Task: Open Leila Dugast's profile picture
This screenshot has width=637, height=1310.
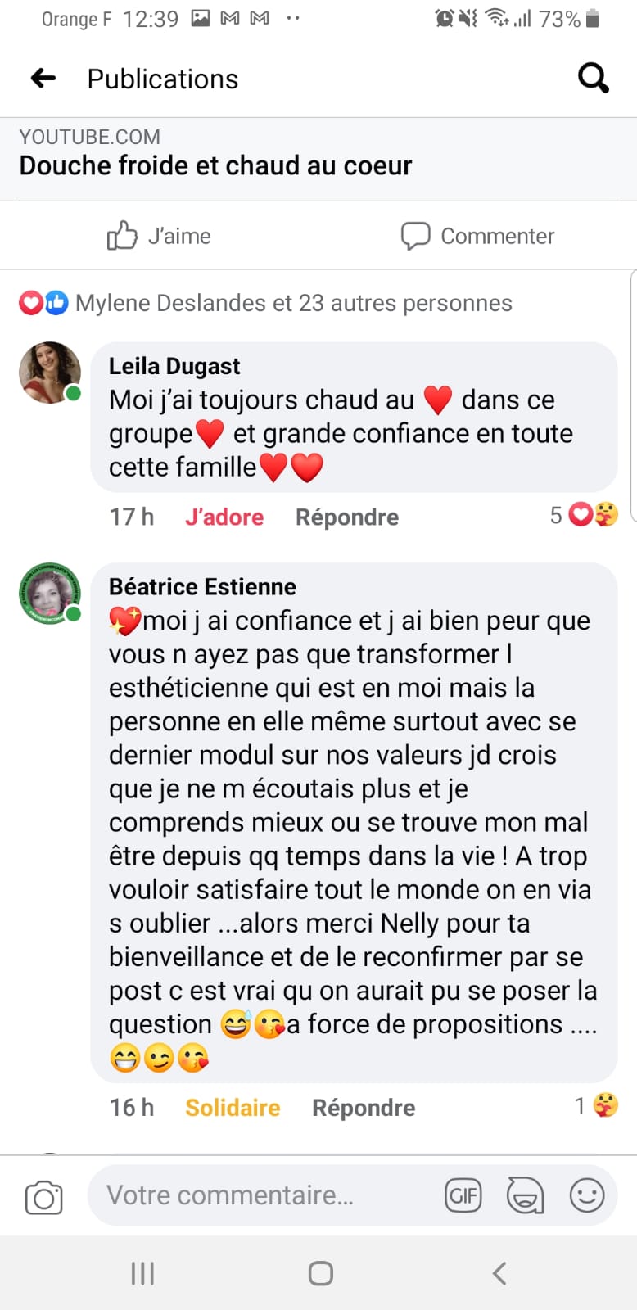Action: 50,373
